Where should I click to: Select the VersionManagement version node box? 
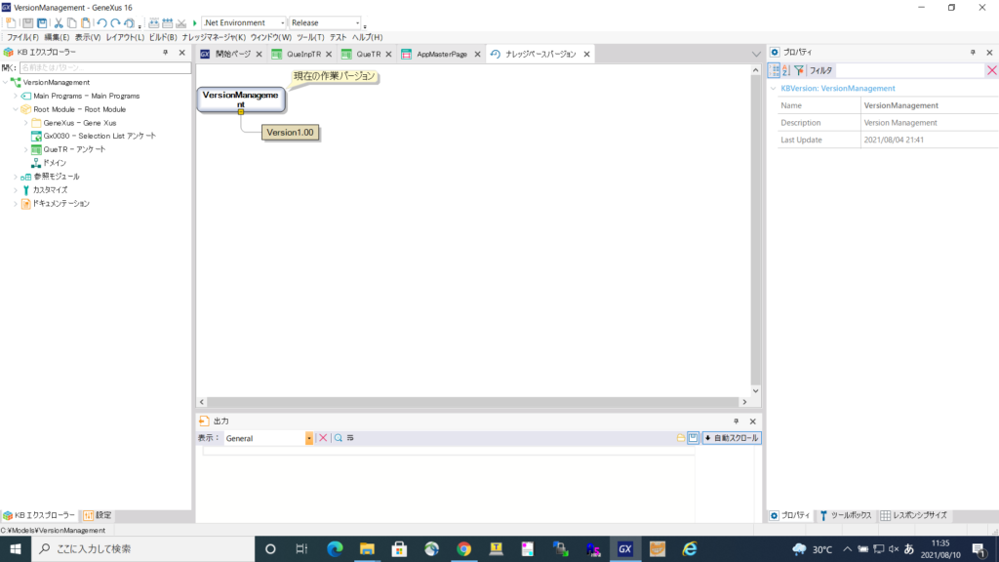(241, 100)
